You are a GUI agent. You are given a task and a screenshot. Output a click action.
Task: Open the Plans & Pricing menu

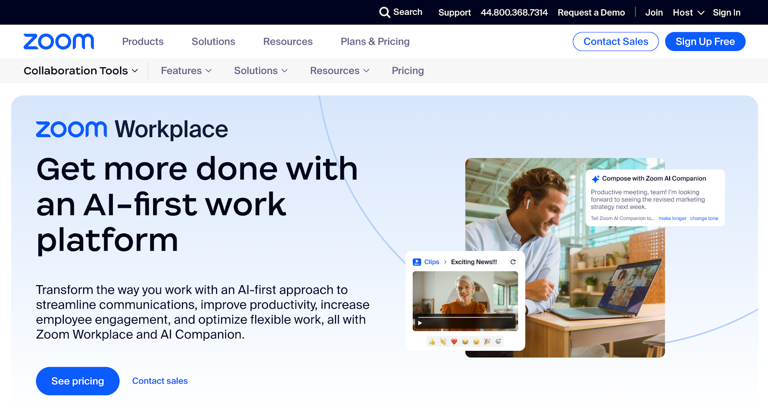click(375, 41)
